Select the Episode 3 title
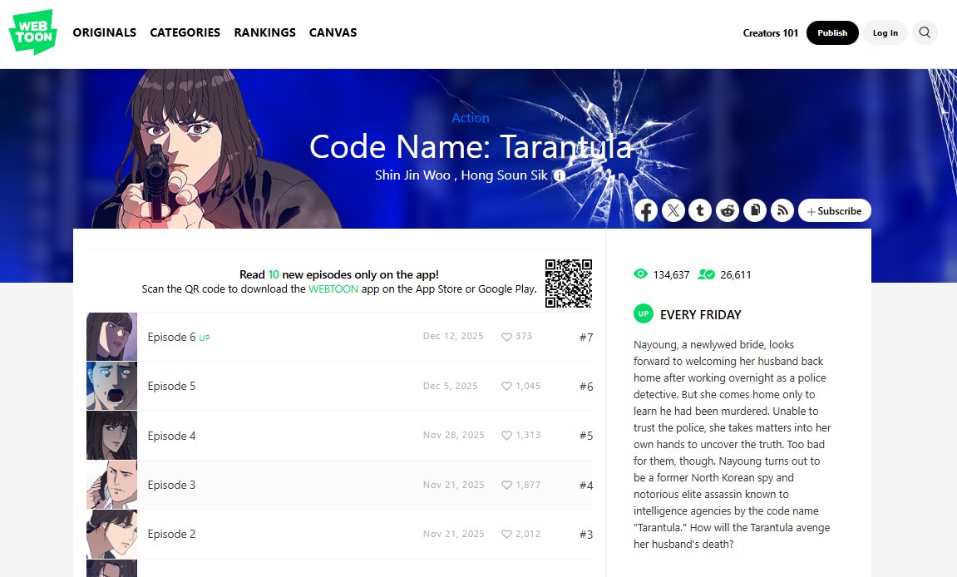 pyautogui.click(x=171, y=485)
